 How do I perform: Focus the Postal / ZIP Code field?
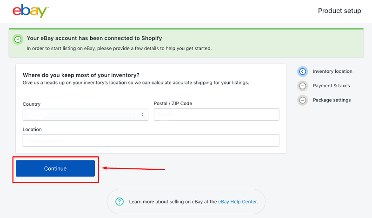216,115
